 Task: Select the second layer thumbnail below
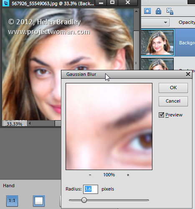(x=157, y=64)
